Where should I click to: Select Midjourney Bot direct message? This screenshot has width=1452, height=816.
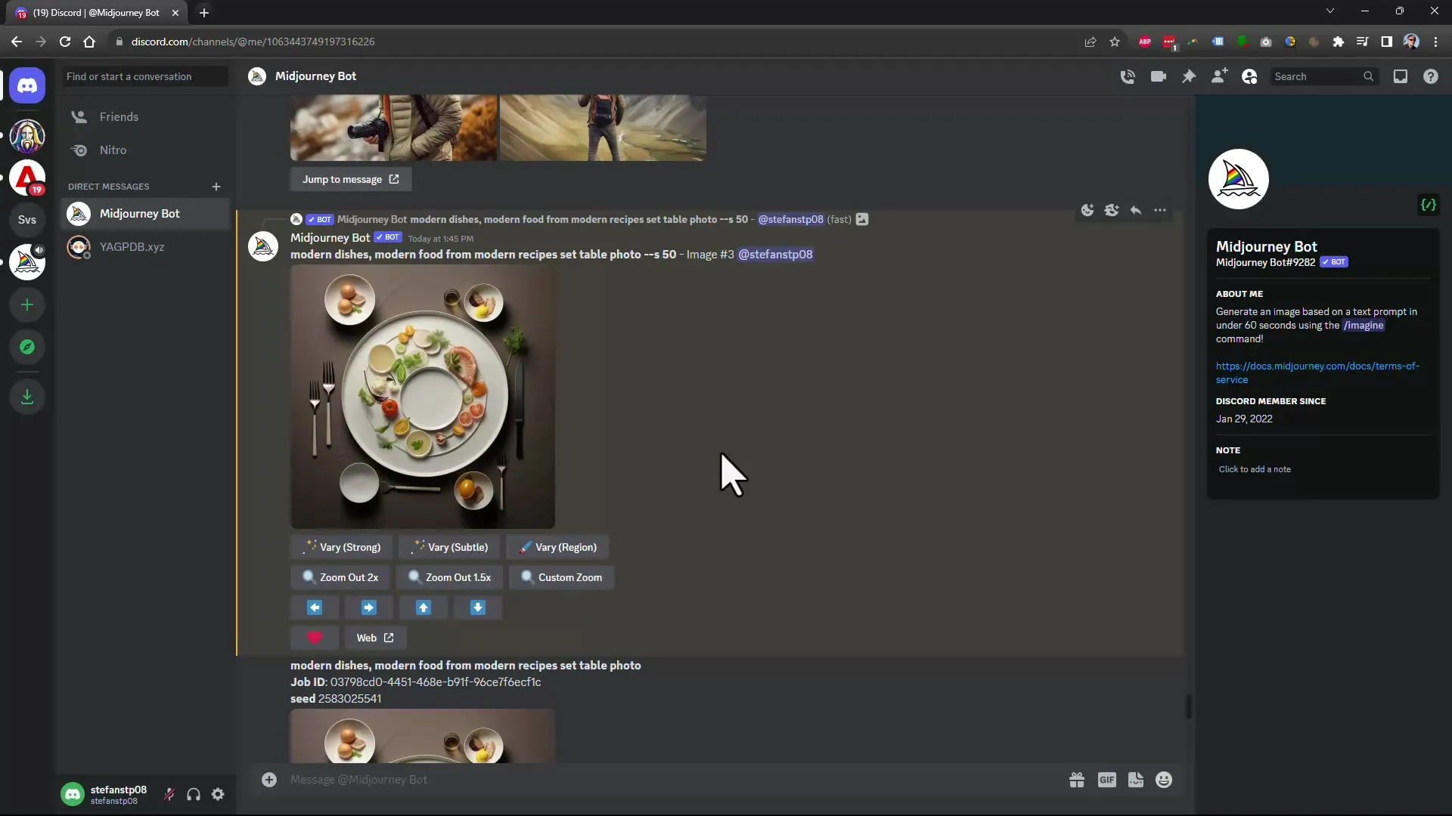[x=144, y=214]
